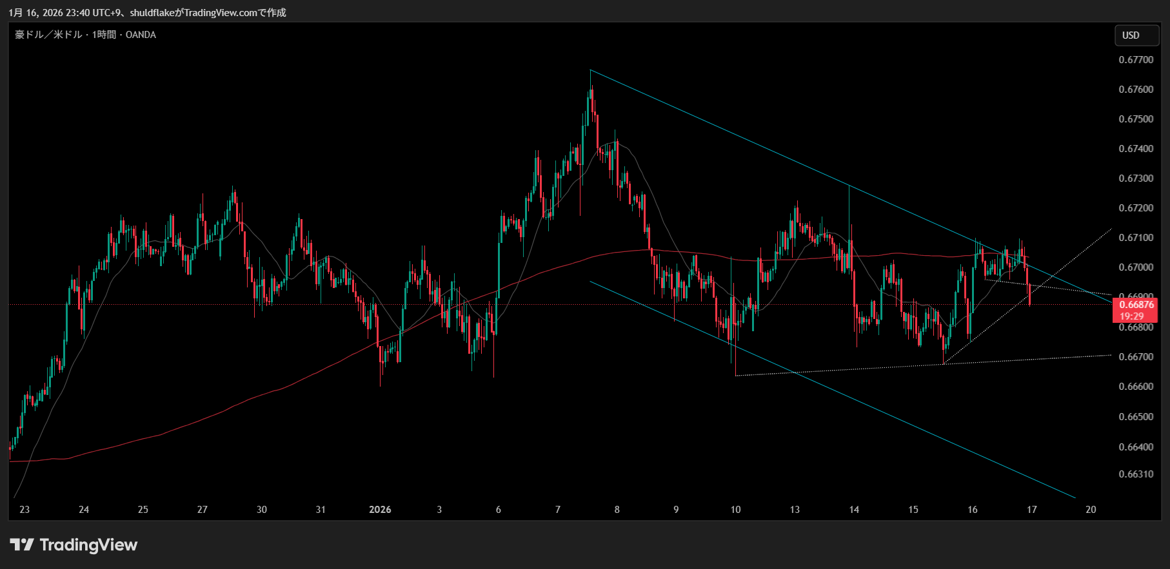Click the January 7 peak candle
The width and height of the screenshot is (1170, 569).
[x=590, y=97]
